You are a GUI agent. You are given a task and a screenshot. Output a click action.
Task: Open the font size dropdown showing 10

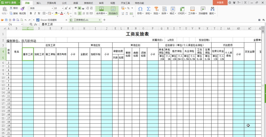[63, 8]
